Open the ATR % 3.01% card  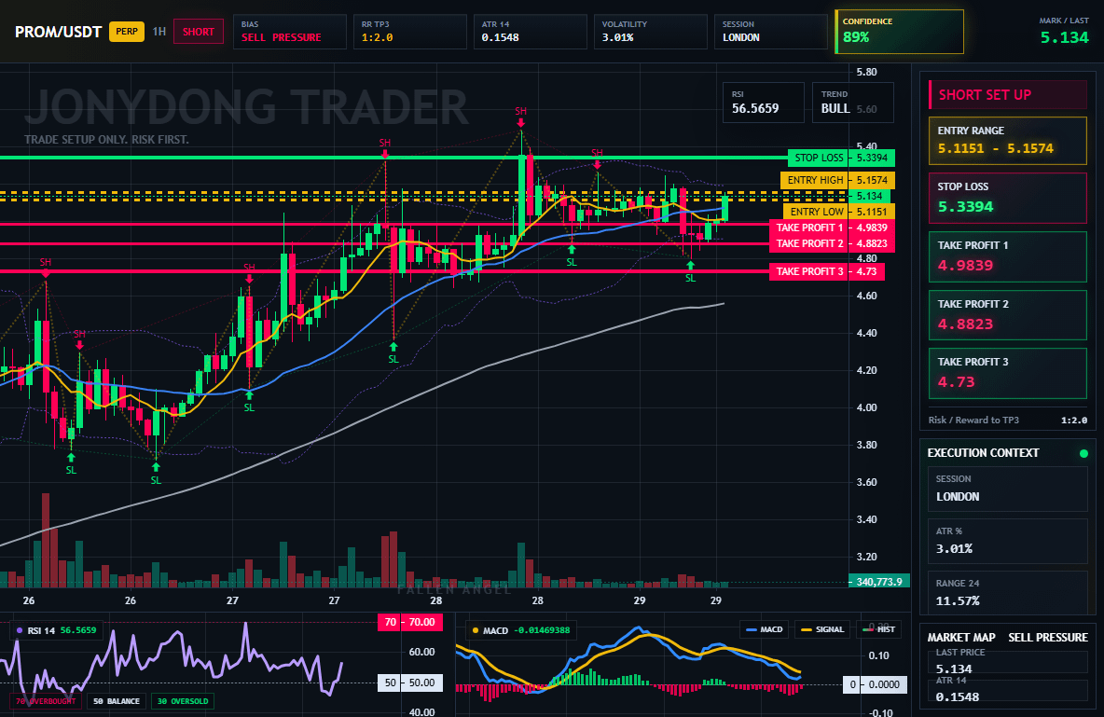pos(1008,541)
